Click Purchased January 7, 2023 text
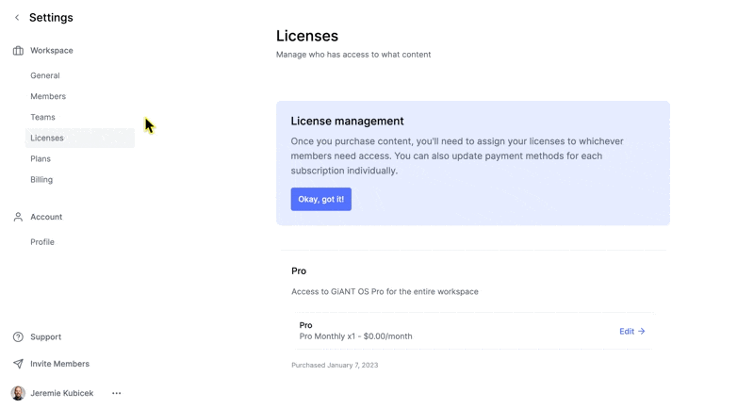Image resolution: width=754 pixels, height=409 pixels. [335, 366]
